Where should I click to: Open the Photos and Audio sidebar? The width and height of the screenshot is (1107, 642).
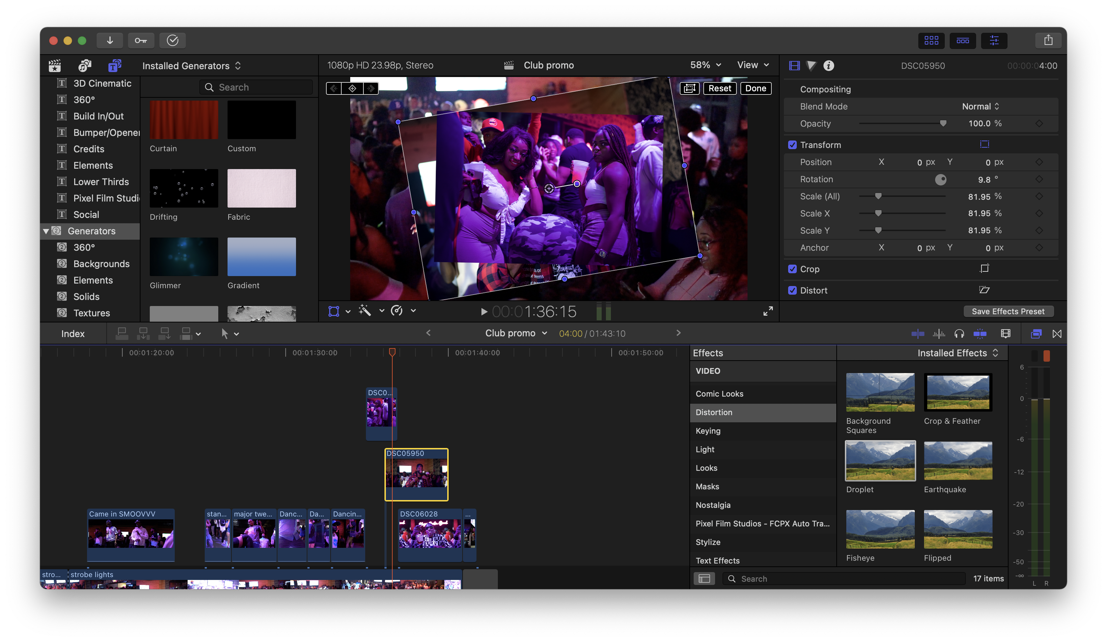pyautogui.click(x=84, y=66)
